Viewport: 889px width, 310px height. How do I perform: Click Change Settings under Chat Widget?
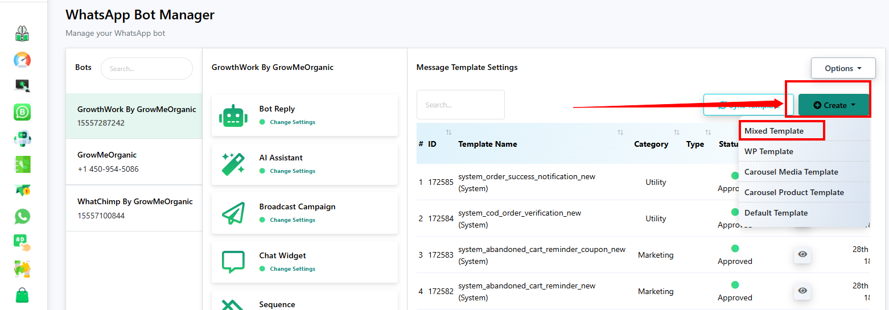pyautogui.click(x=292, y=269)
